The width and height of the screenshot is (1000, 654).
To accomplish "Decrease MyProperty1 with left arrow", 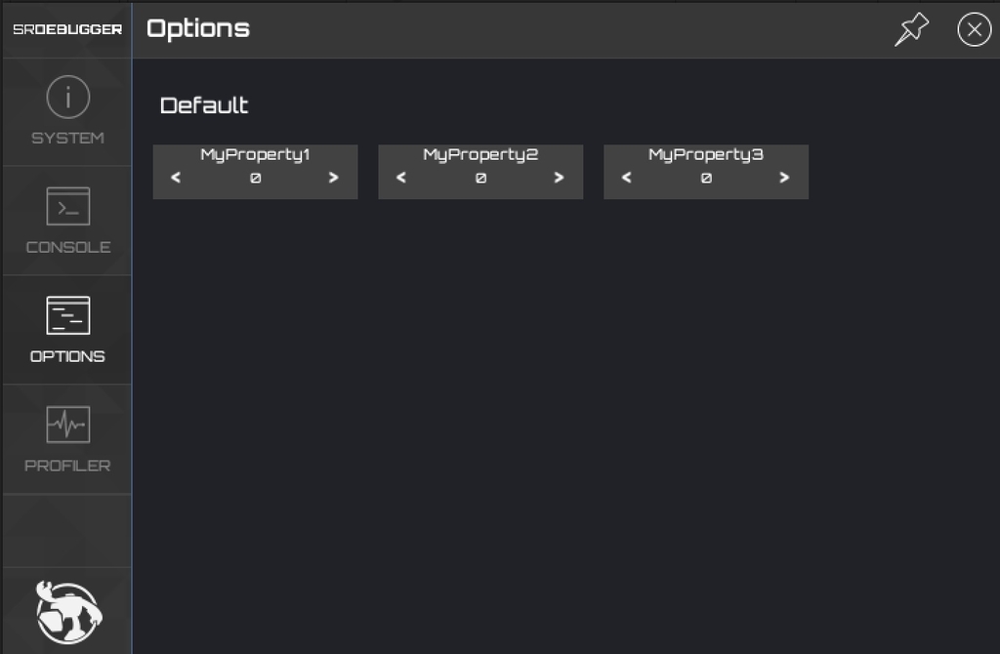I will [x=176, y=178].
